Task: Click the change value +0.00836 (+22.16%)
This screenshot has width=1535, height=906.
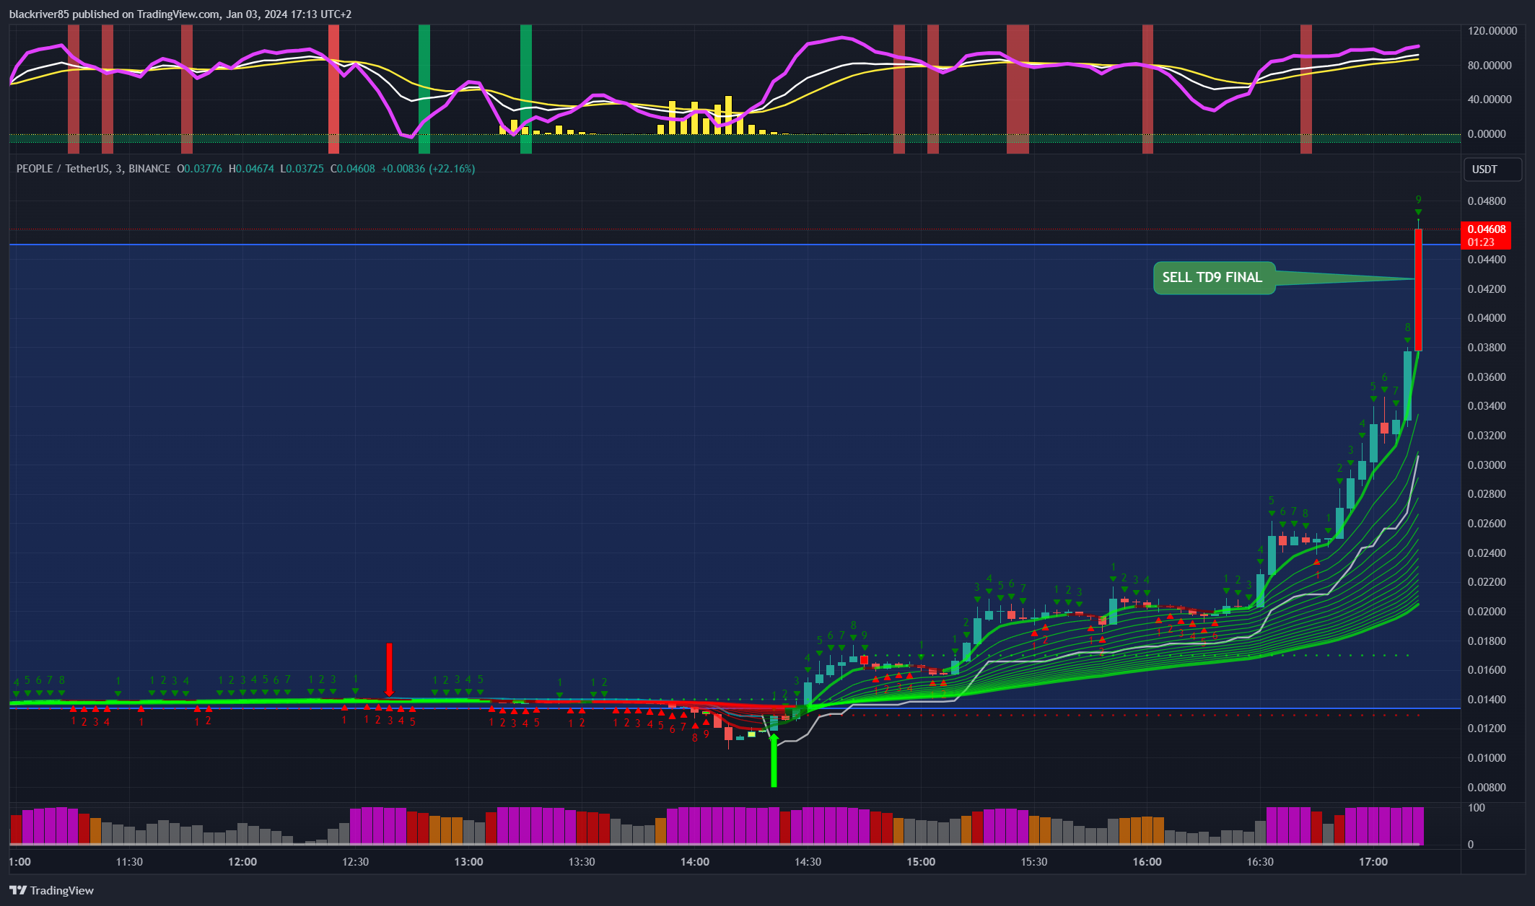Action: tap(428, 169)
